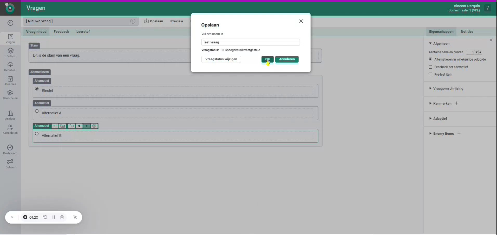
Task: Click the Test vraag name input field
Action: (x=251, y=42)
